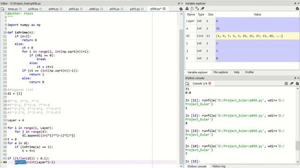Click the stop execution square in console
The height and width of the screenshot is (168, 300).
(x=286, y=84)
